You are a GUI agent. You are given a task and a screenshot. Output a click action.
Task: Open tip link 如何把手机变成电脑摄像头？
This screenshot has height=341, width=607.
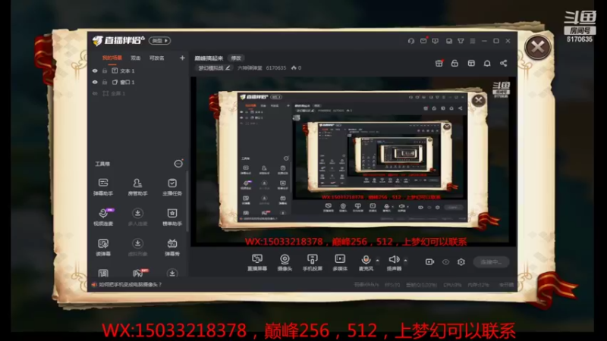point(130,285)
